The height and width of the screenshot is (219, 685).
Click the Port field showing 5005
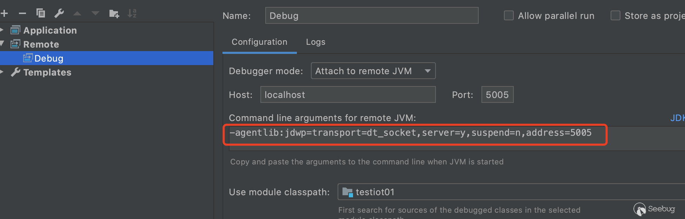(x=497, y=95)
